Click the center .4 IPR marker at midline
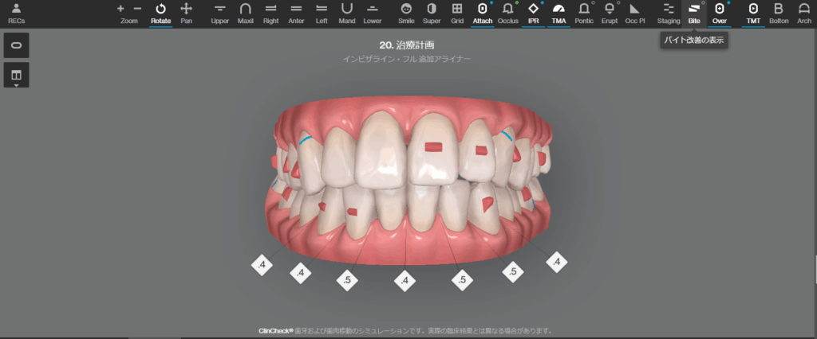This screenshot has width=817, height=339. (x=405, y=281)
